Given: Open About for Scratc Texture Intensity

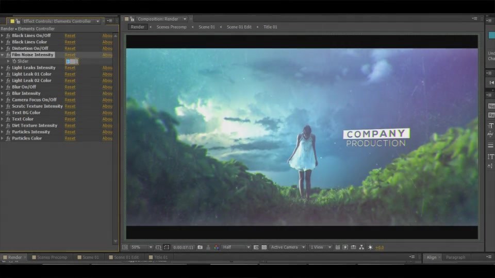Looking at the screenshot, I should (107, 106).
